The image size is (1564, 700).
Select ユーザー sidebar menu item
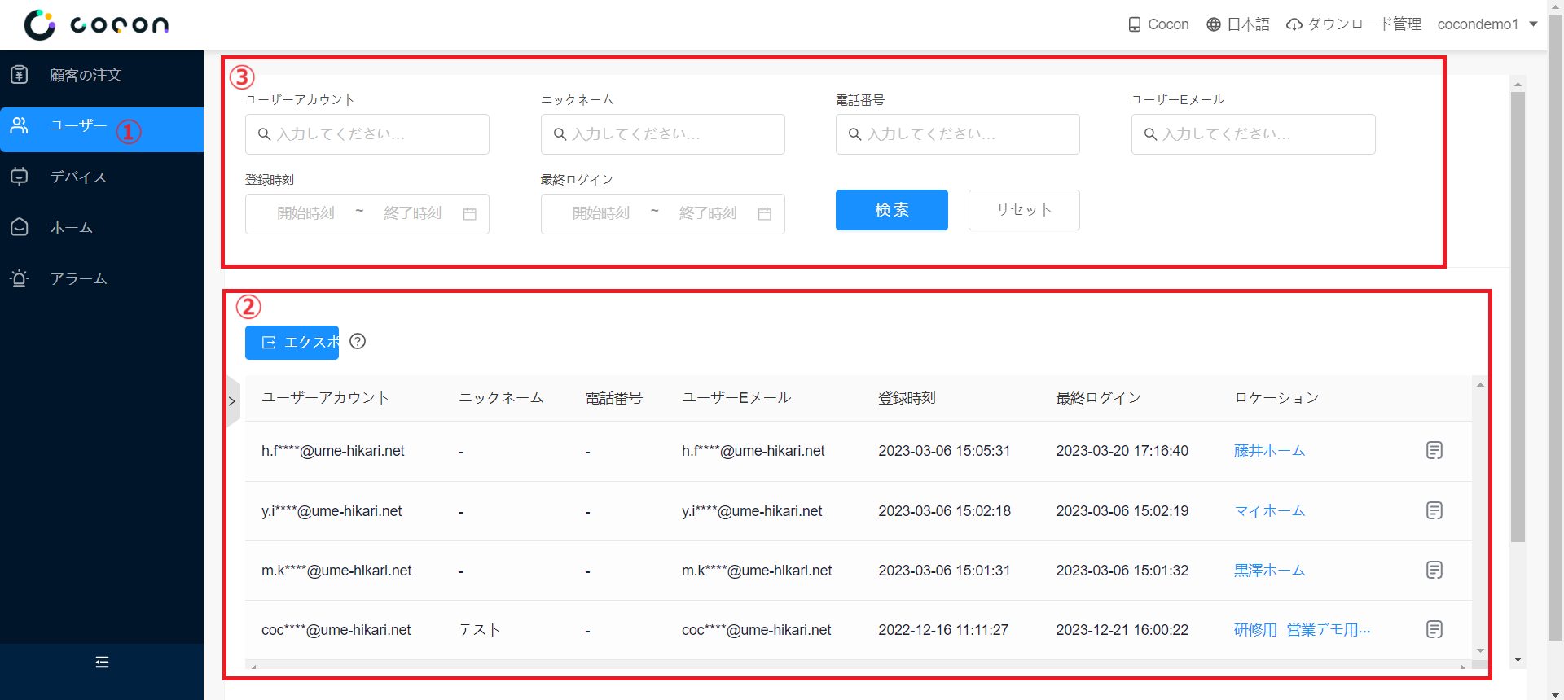(x=102, y=129)
